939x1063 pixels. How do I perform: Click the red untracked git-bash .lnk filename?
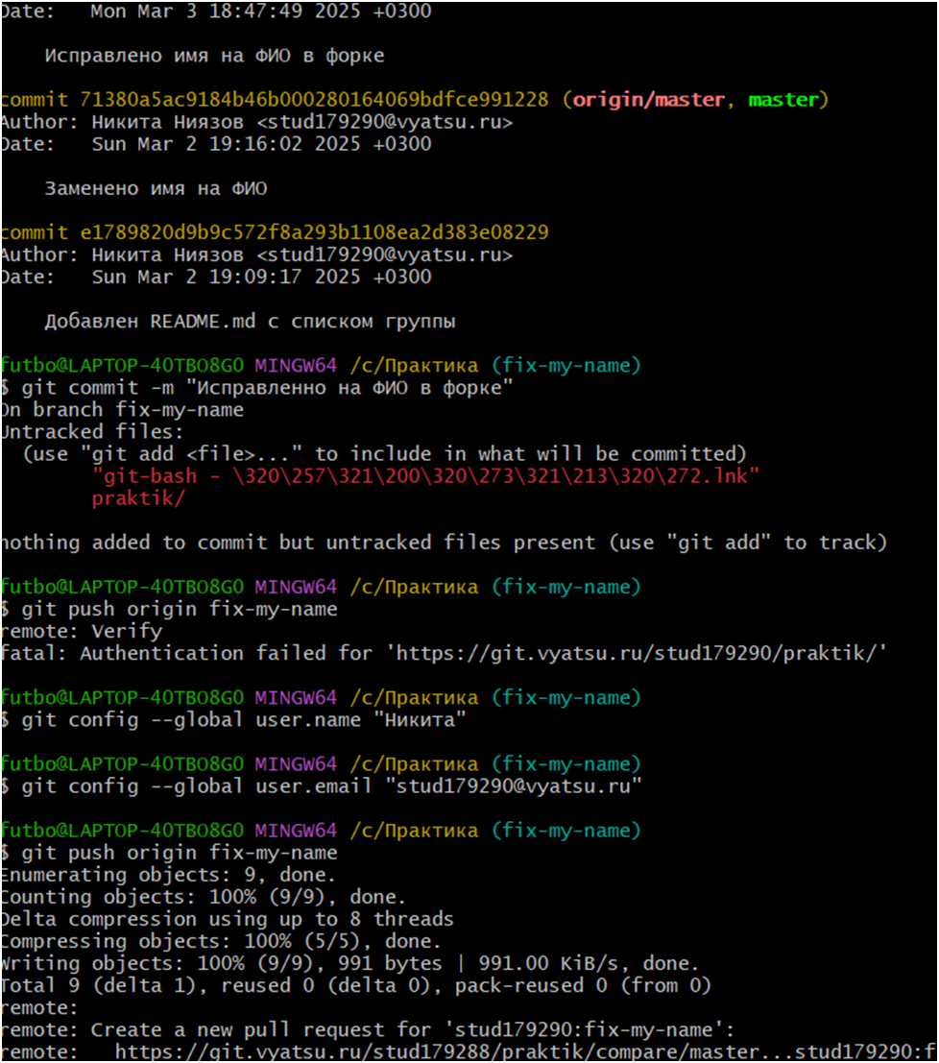425,475
